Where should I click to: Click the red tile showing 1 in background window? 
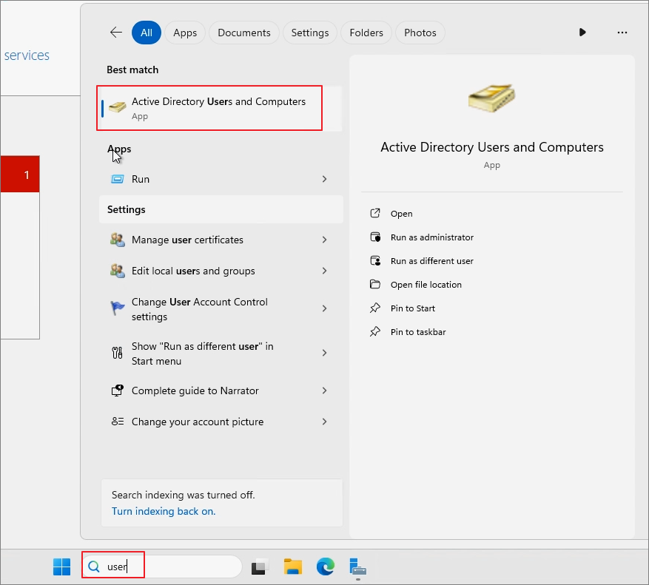pyautogui.click(x=20, y=175)
